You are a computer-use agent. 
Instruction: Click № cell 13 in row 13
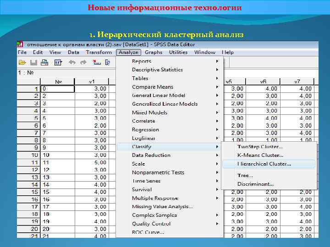point(58,177)
